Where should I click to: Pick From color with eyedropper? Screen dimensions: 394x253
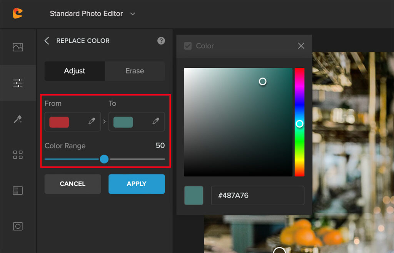(x=92, y=122)
